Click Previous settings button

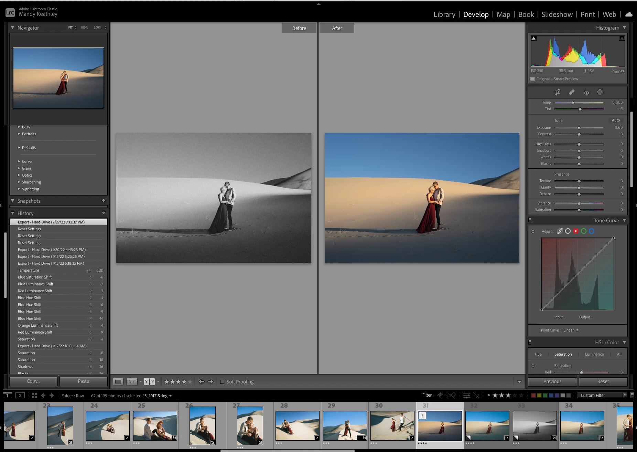pos(552,381)
